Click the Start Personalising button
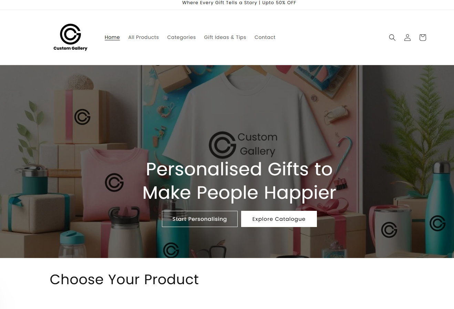 (200, 219)
